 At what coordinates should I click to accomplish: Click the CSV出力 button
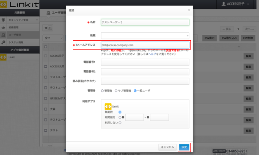209,38
